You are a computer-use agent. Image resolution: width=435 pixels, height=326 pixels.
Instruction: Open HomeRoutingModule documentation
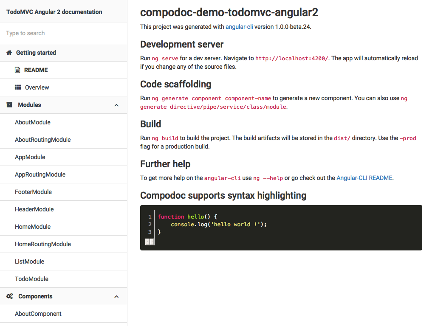[x=64, y=244]
